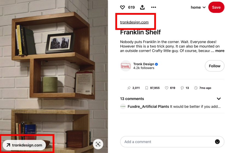Image resolution: width=225 pixels, height=153 pixels.
Task: Follow the Tronk Design account
Action: pos(215,66)
